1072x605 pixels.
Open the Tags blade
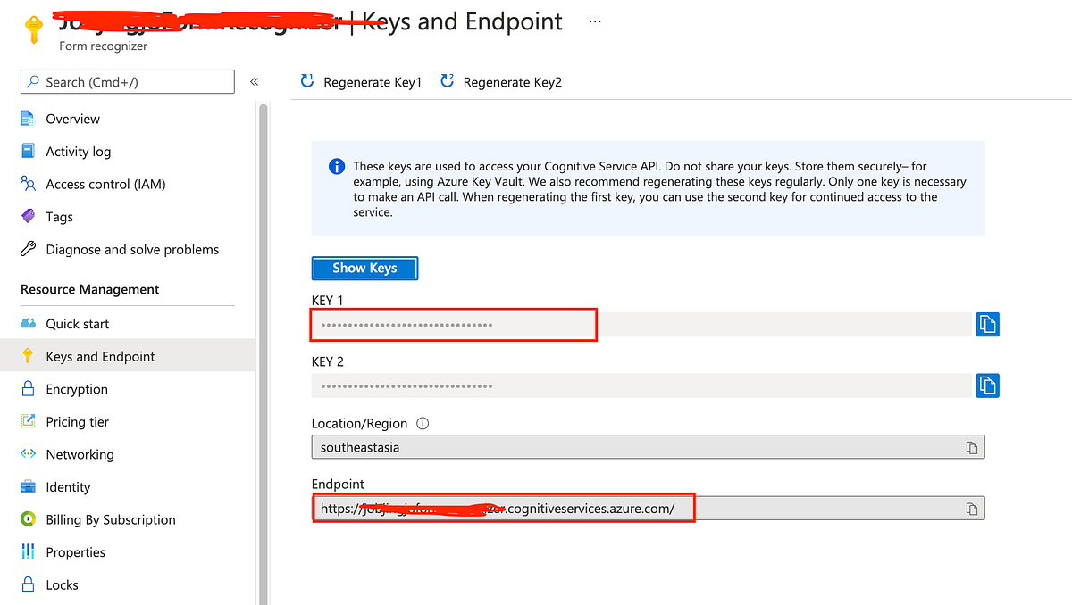click(29, 216)
